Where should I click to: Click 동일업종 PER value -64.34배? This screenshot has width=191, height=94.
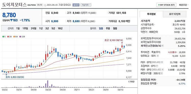pos(181,80)
